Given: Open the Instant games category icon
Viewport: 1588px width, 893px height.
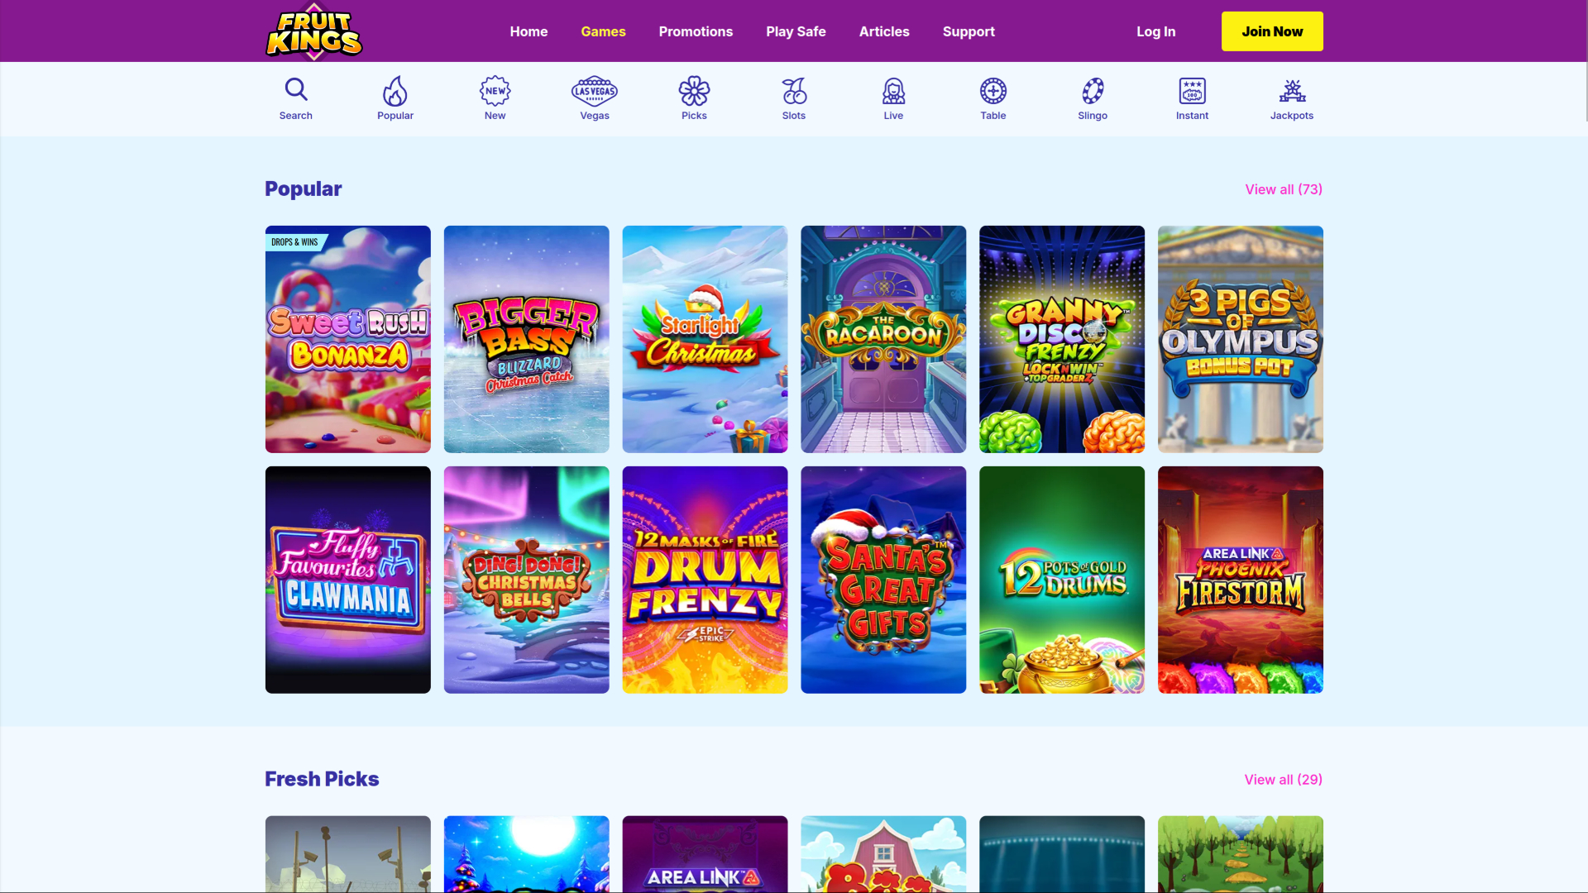Looking at the screenshot, I should [x=1191, y=89].
